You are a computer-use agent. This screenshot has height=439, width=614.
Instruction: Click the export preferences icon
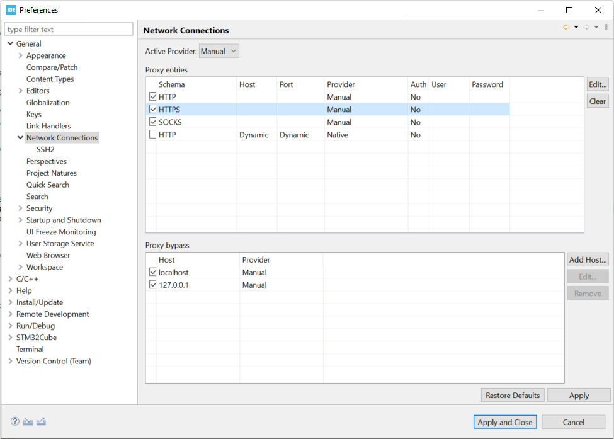41,421
